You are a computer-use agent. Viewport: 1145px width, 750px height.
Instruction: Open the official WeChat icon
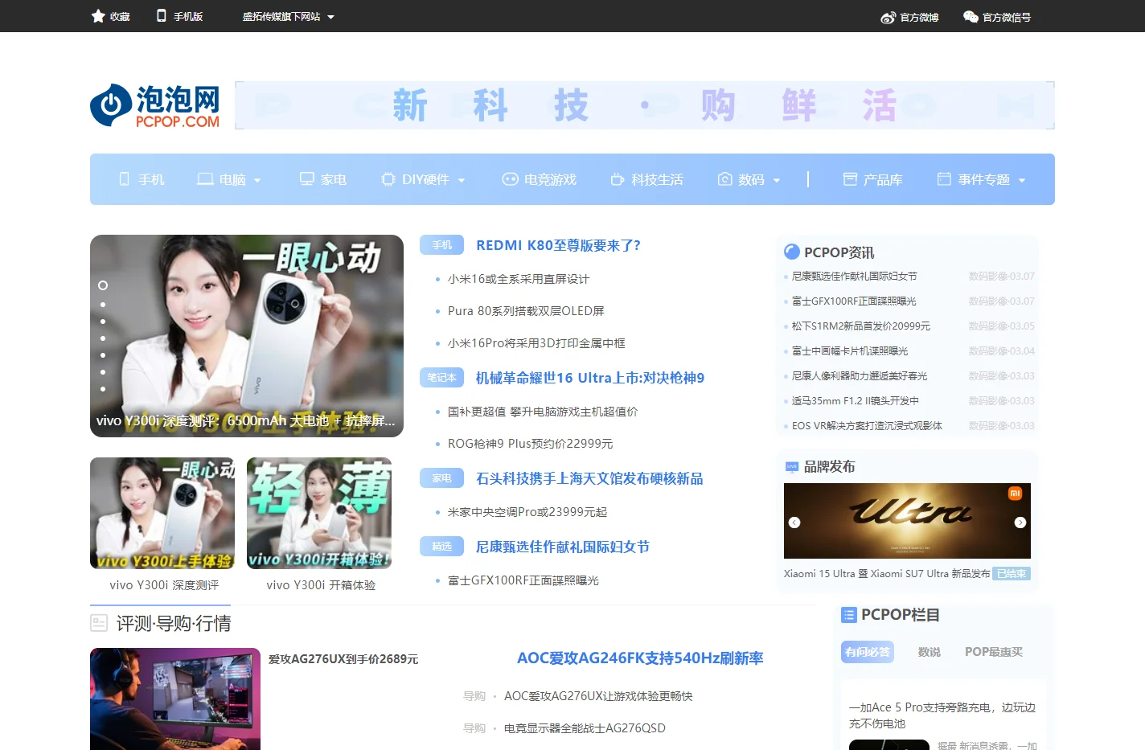pyautogui.click(x=971, y=16)
